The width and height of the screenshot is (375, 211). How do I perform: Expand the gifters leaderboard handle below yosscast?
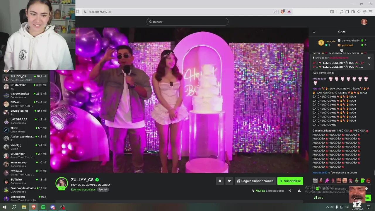coord(342,51)
